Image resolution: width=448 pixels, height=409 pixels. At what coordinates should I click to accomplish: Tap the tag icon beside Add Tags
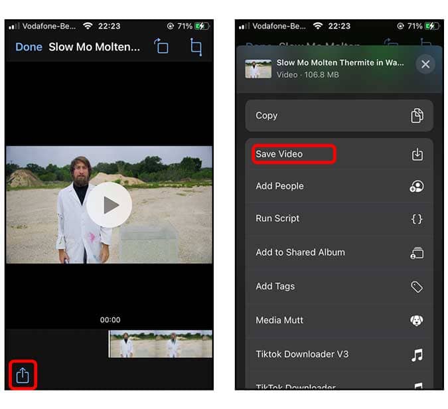[417, 287]
